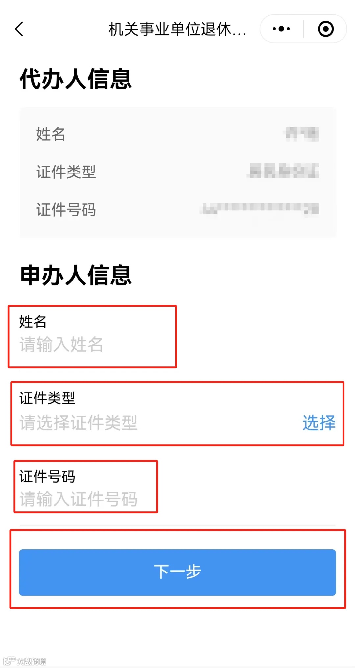355x668 pixels.
Task: Tap the blurred 代办人 证件类型 value
Action: coord(283,171)
